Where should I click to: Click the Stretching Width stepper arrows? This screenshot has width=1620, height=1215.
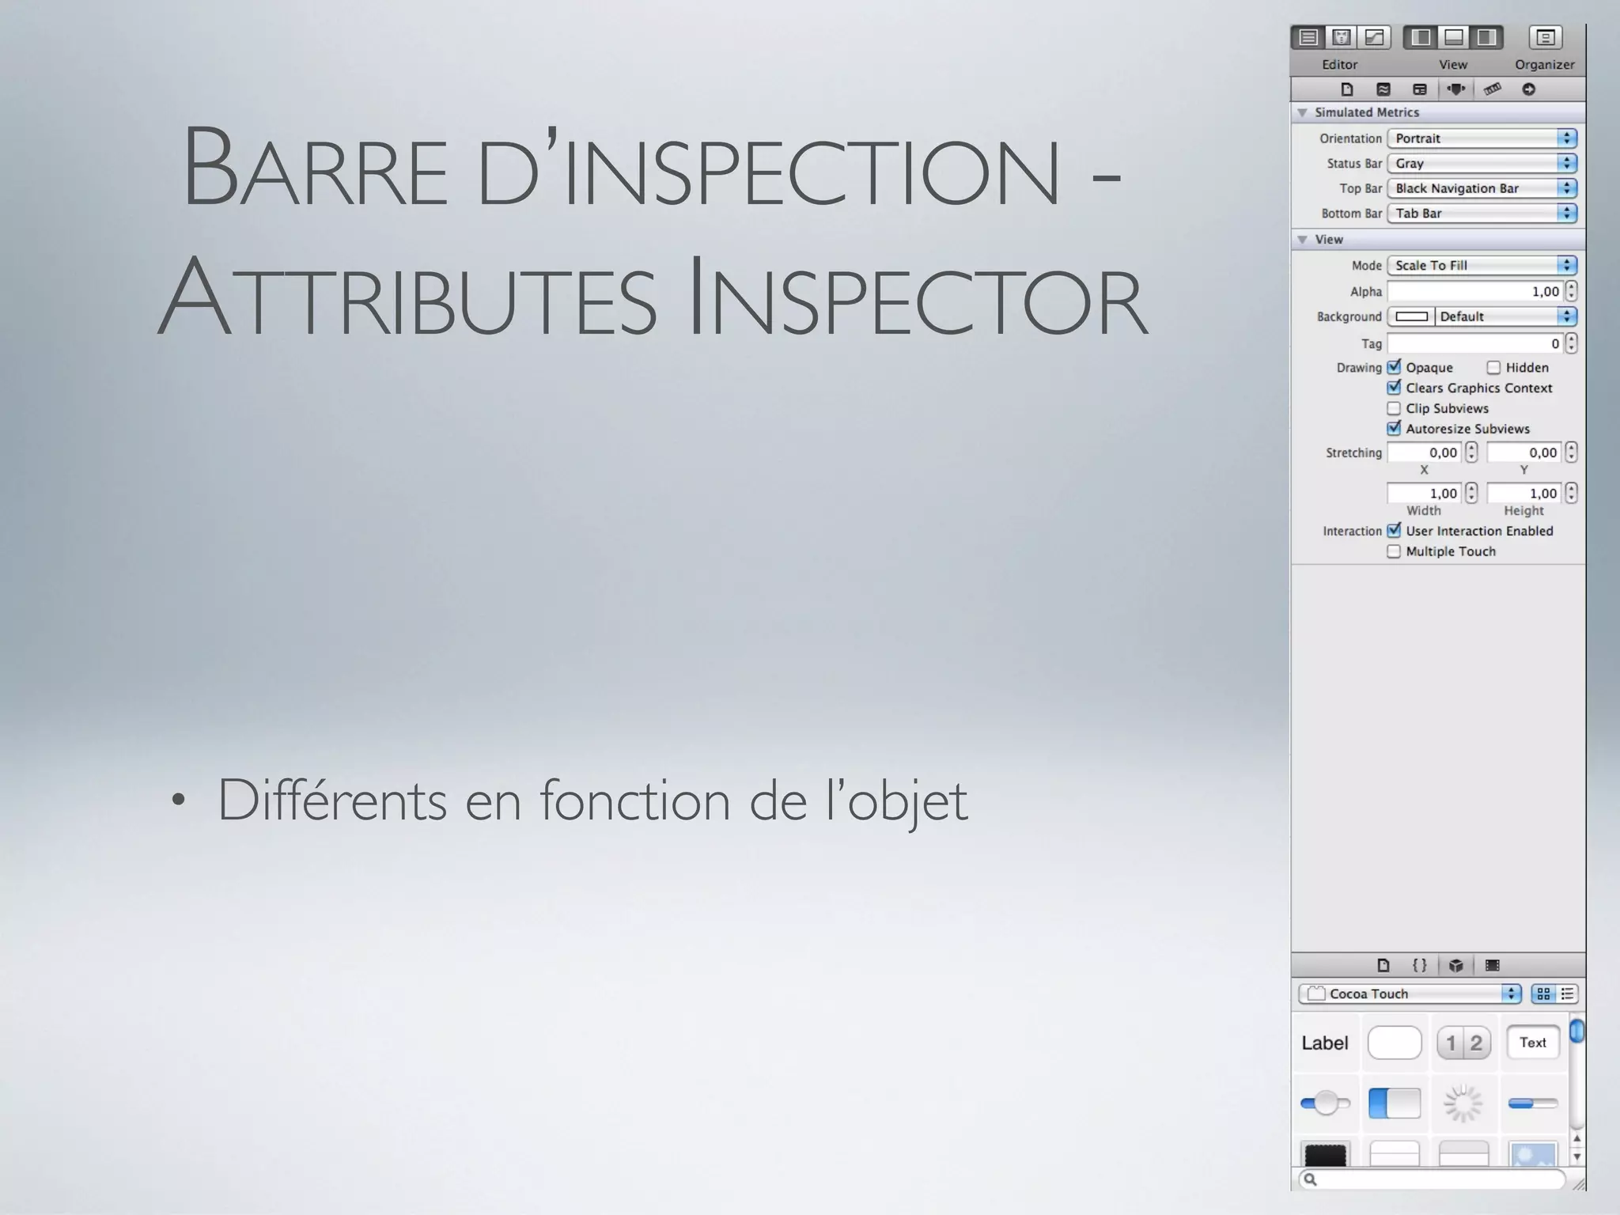click(x=1471, y=493)
